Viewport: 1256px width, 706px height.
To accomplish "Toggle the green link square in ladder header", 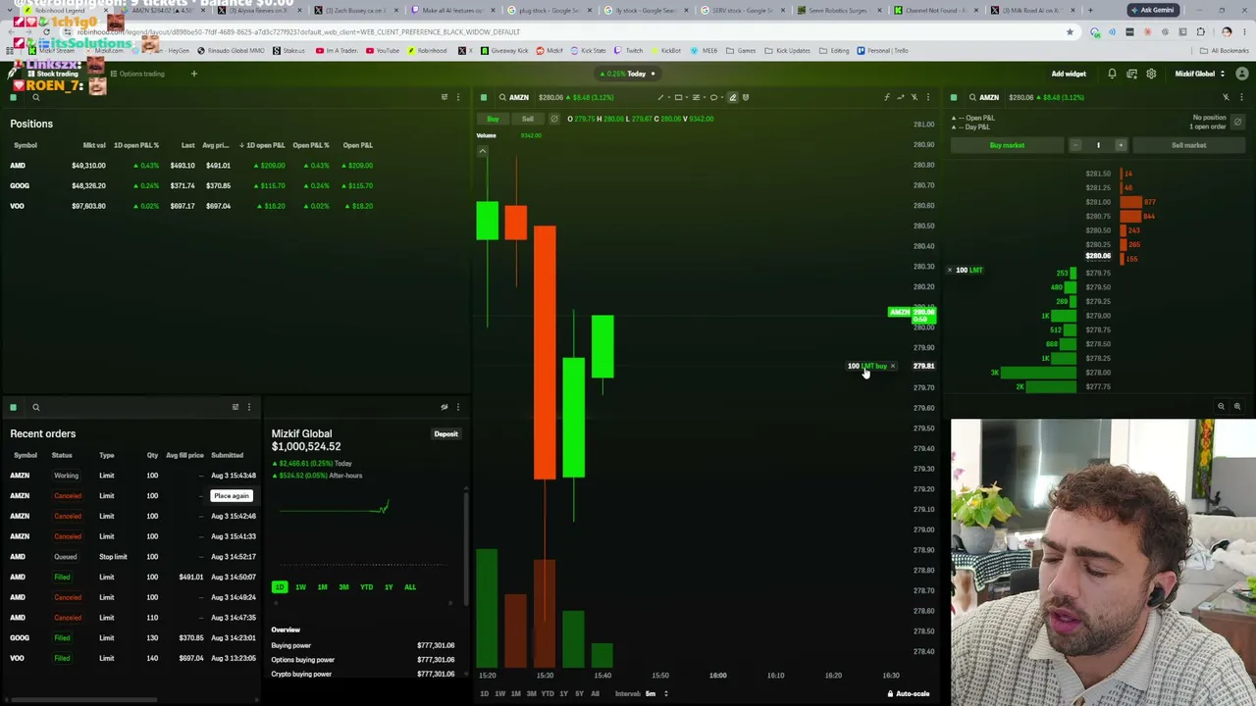I will 953,97.
